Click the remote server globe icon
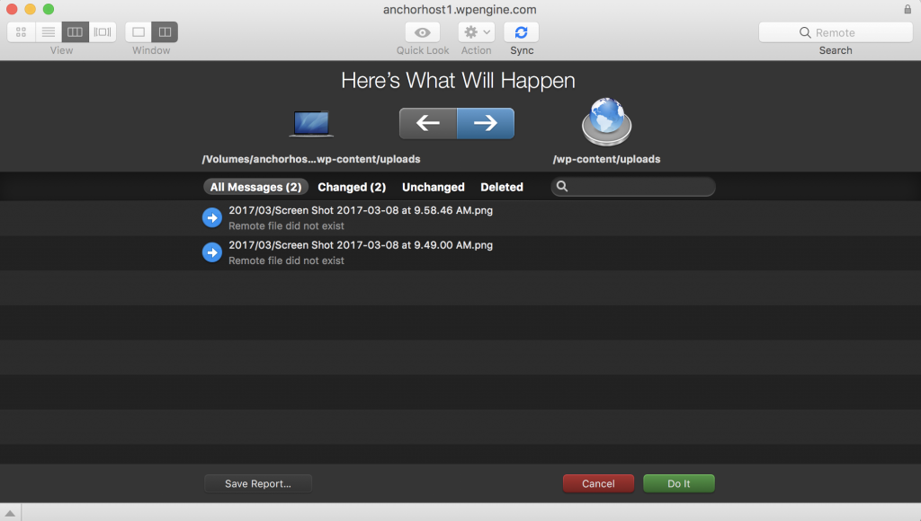Screen dimensions: 921x521 tap(606, 122)
